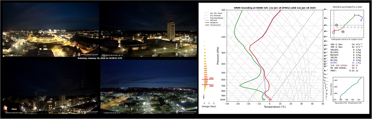The height and width of the screenshot is (119, 372).
Task: Click the green 19F surface dewpoint label
Action: tap(264, 100)
